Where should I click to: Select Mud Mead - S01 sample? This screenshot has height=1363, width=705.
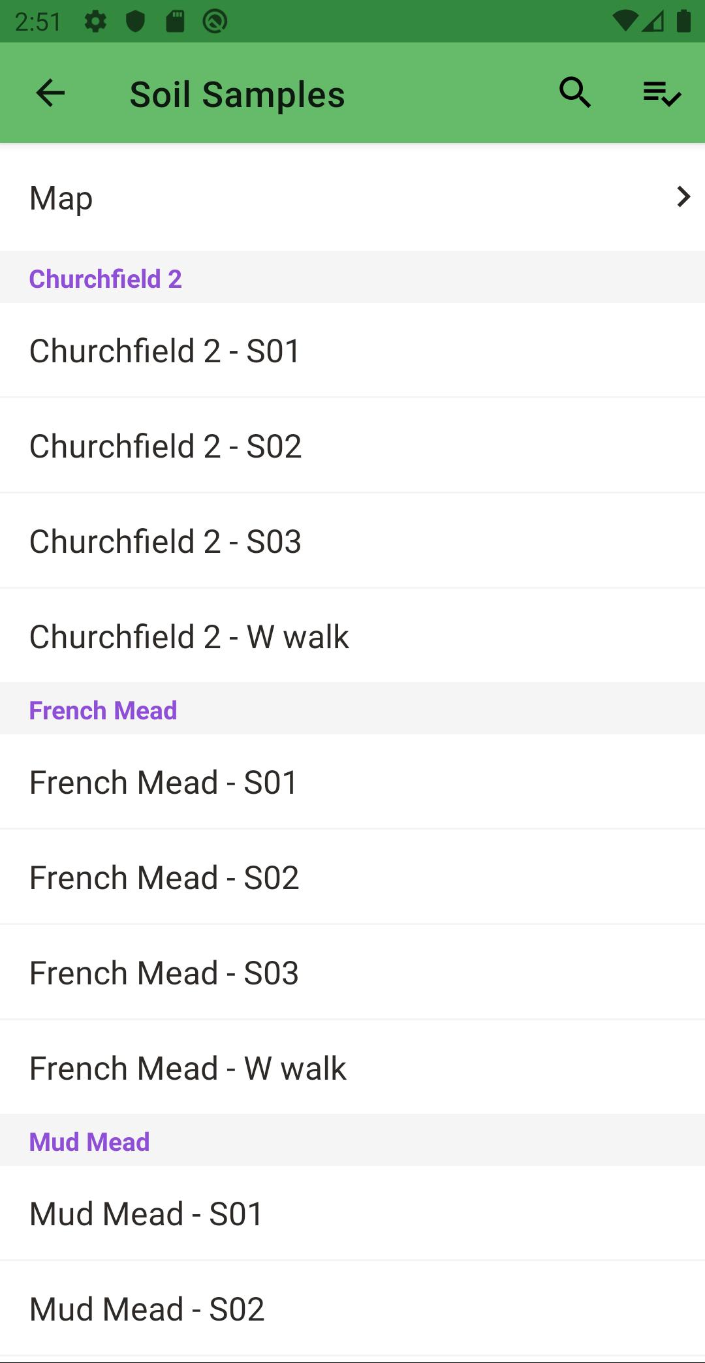352,1214
